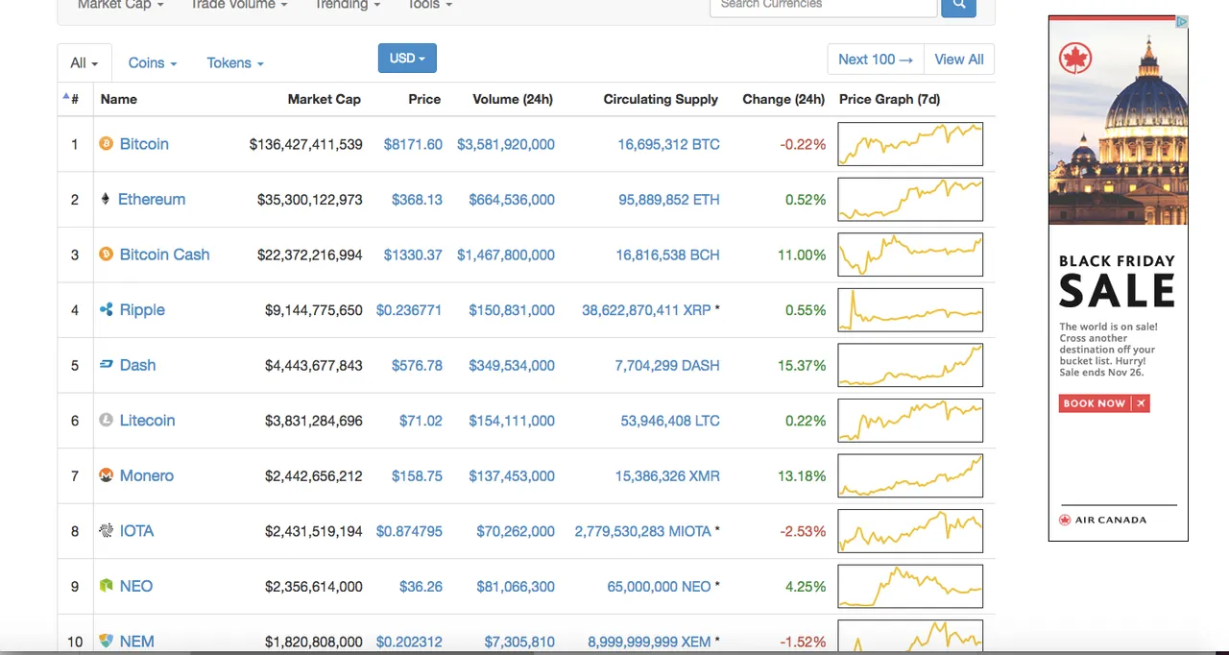Click the NEO logo icon
Screen dimensions: 1229x655
107,586
